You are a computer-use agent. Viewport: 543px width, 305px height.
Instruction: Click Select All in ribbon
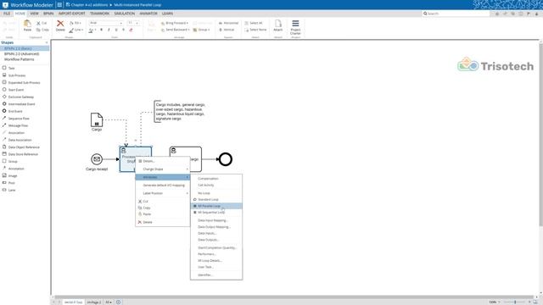click(x=253, y=23)
